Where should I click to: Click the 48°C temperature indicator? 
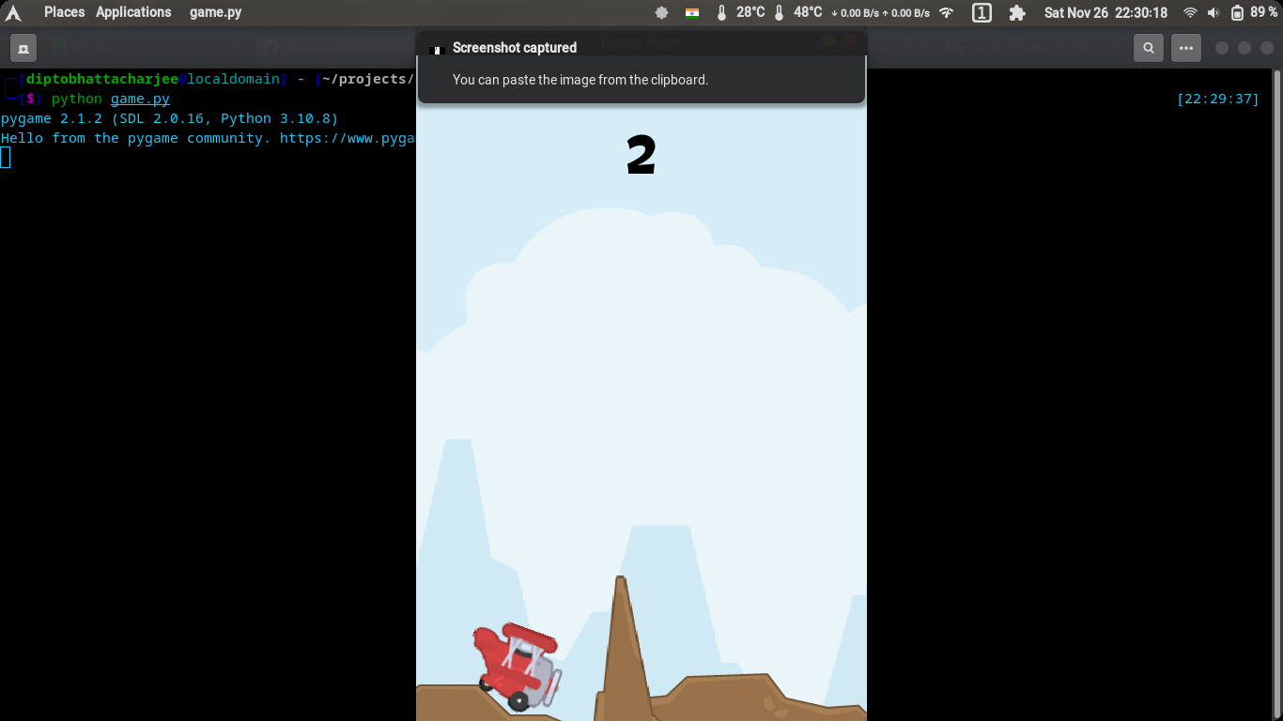coord(797,13)
